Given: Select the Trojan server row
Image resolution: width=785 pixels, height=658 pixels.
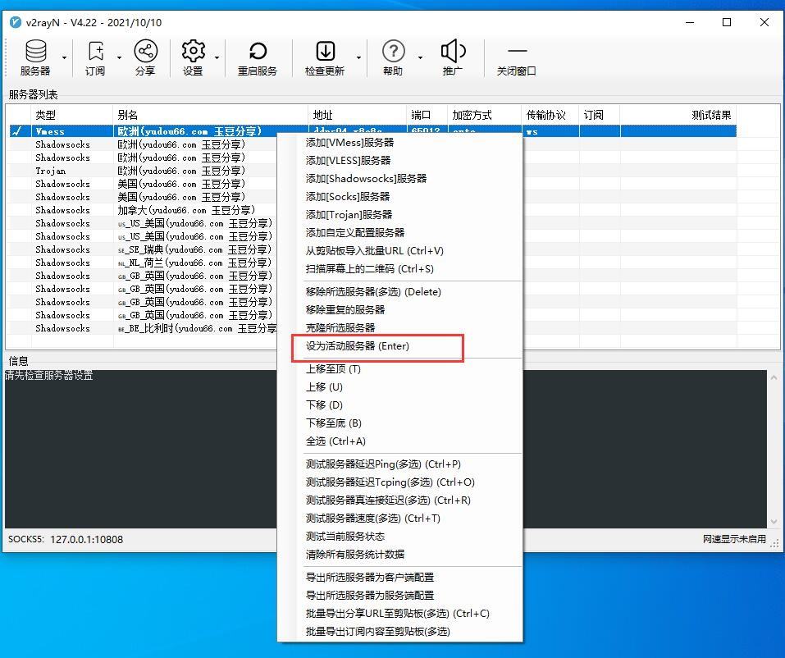Looking at the screenshot, I should (x=144, y=171).
